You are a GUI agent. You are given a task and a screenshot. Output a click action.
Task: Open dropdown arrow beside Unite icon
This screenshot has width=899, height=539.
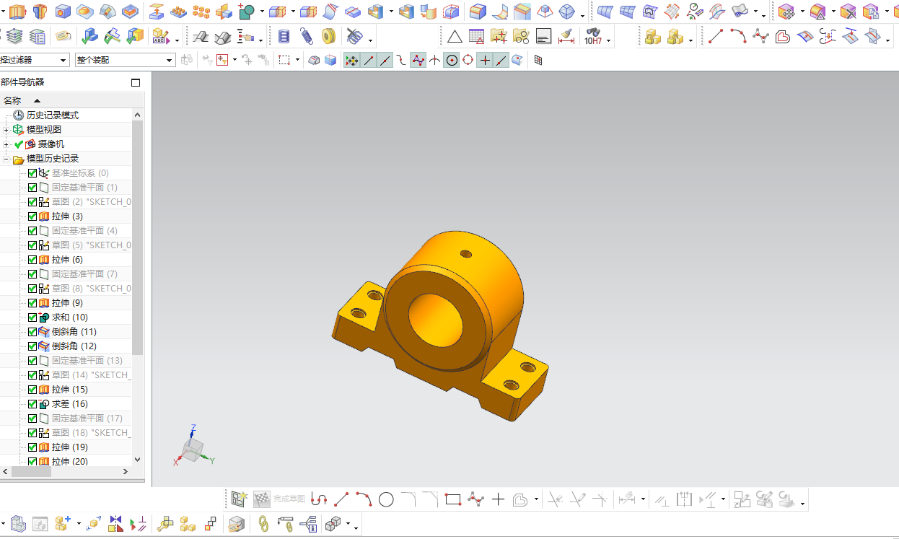point(261,12)
